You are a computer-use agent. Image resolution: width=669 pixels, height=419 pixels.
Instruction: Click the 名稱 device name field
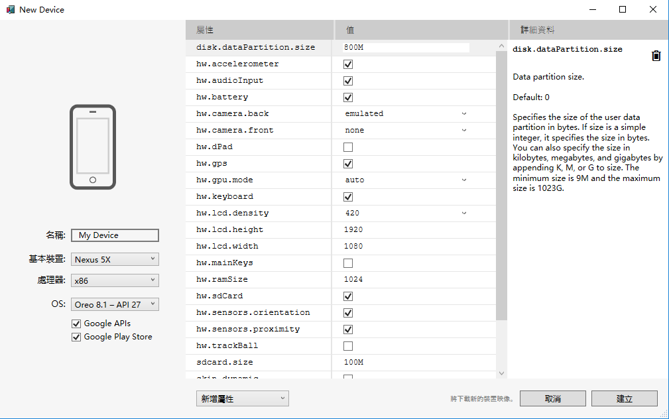[x=115, y=235]
